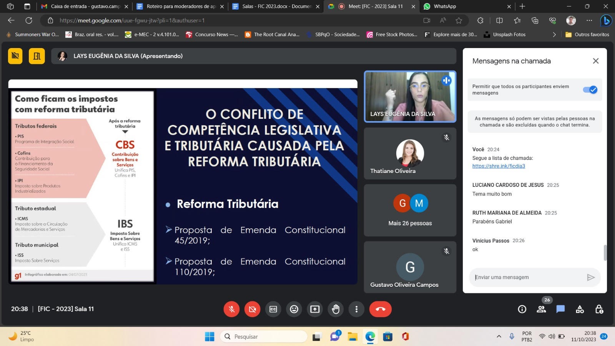
Task: Send the chat message
Action: [x=591, y=278]
